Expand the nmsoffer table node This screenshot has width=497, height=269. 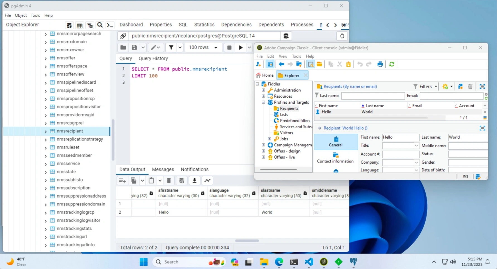pos(46,58)
